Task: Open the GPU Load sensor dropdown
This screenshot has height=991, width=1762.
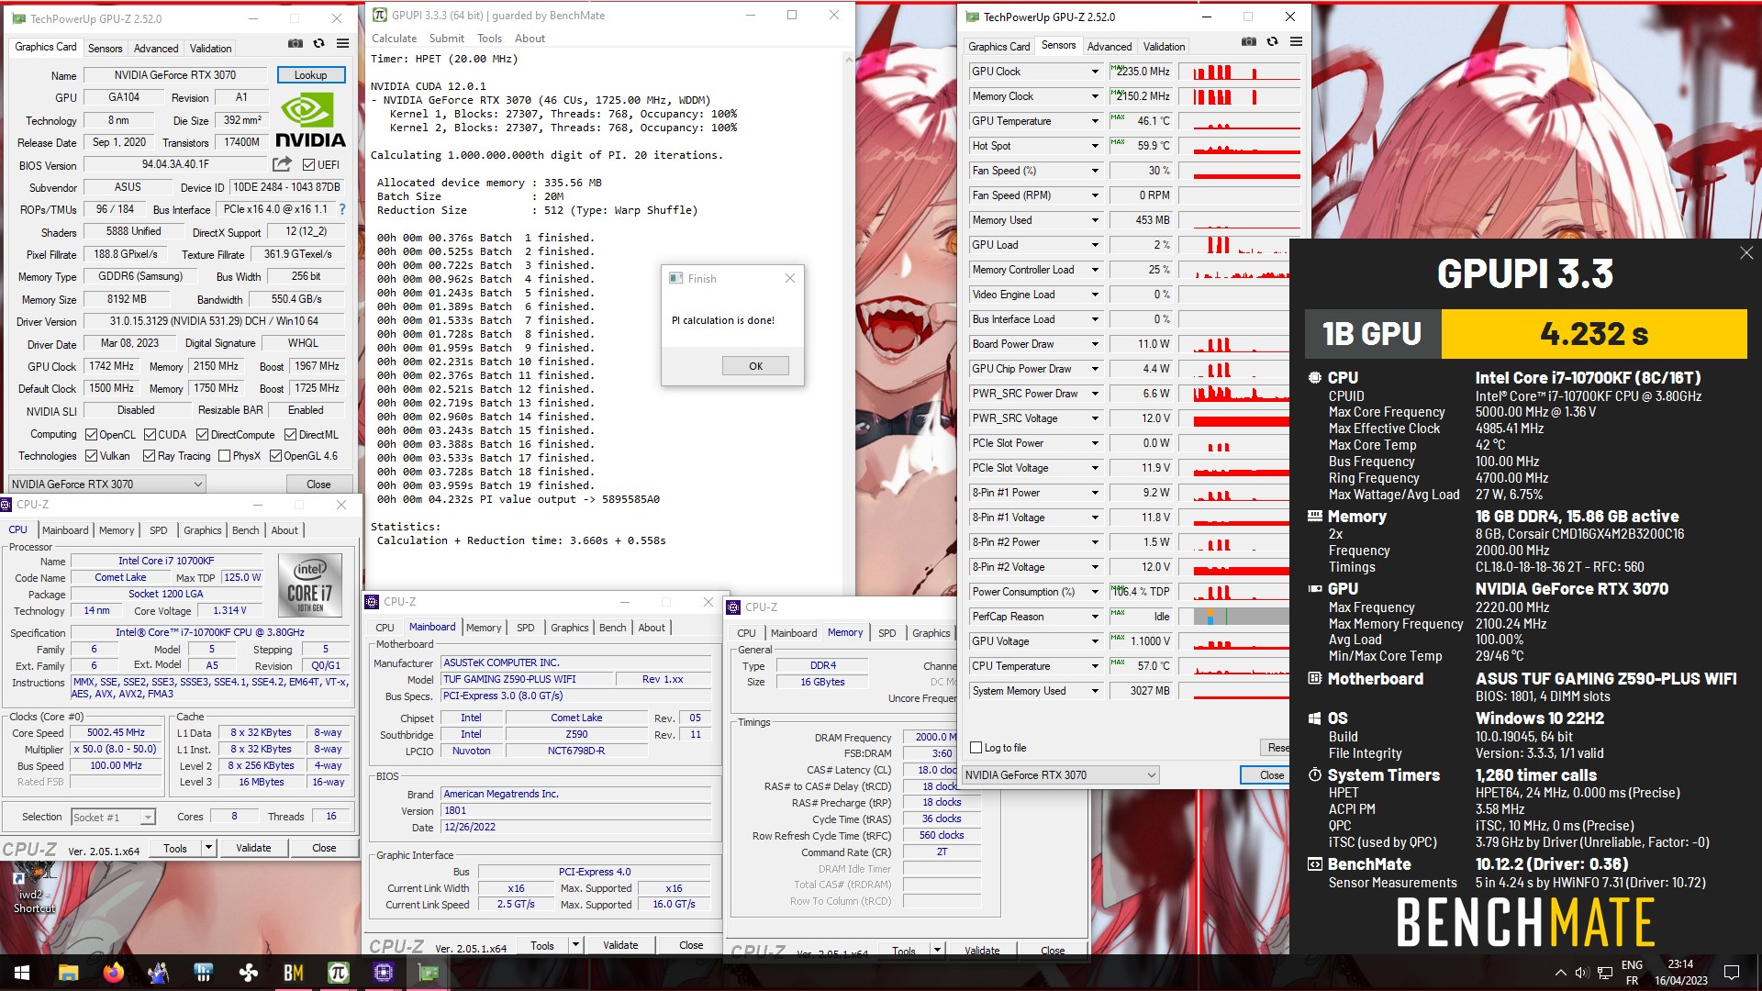Action: click(x=1094, y=245)
